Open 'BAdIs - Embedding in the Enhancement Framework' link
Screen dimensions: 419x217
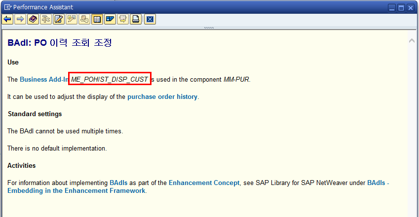pos(198,186)
